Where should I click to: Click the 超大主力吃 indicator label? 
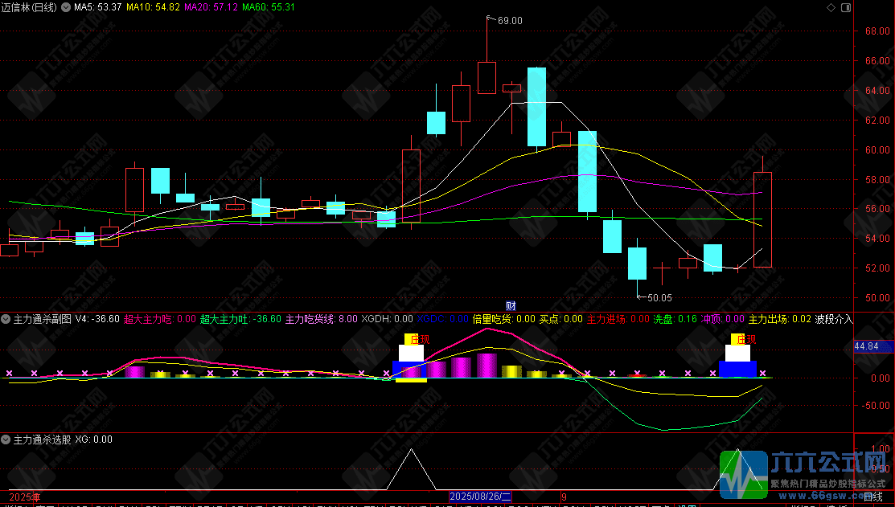[x=148, y=319]
